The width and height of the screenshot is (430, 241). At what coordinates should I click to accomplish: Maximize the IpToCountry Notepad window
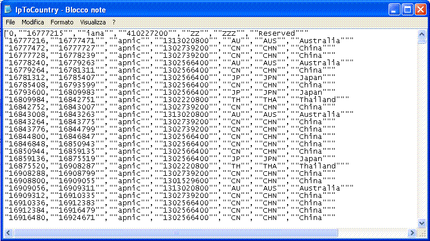(407, 10)
